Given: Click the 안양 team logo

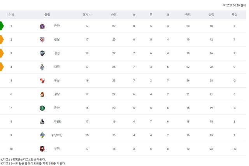Looking at the screenshot, I should click(42, 26).
